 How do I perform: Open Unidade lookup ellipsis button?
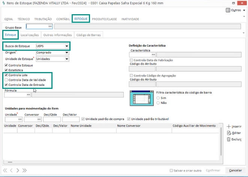point(20,119)
